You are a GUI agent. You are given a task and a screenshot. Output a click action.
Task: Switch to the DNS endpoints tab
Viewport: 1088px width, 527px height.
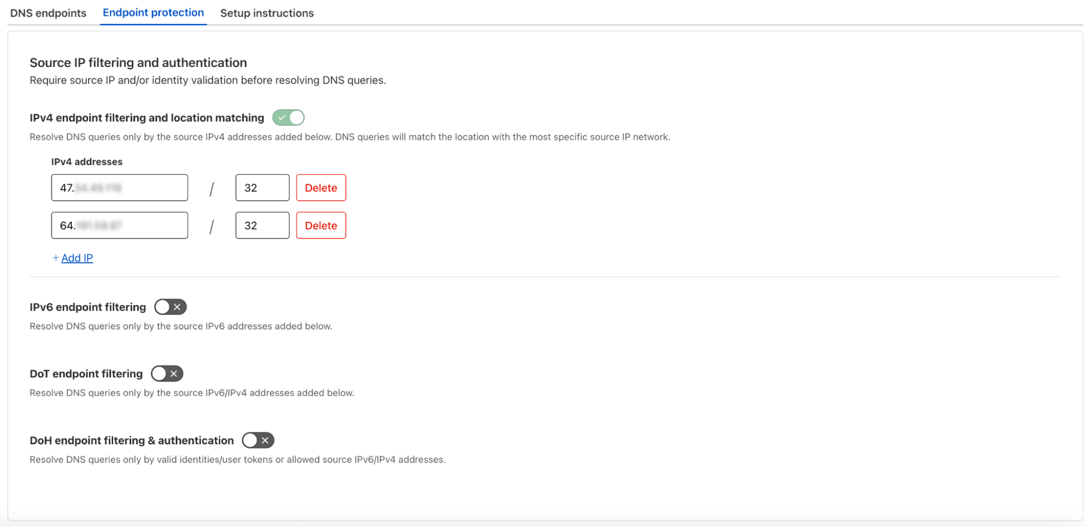click(48, 13)
